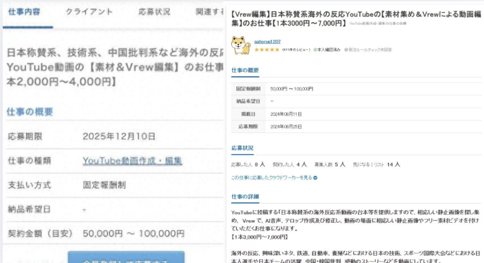
Task: Click the left 納品希望日 label
Action: point(30,209)
